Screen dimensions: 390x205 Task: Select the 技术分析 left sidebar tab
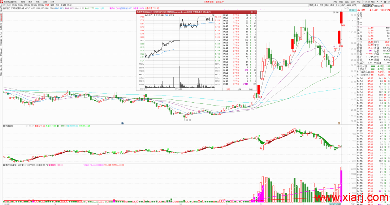click(1, 17)
